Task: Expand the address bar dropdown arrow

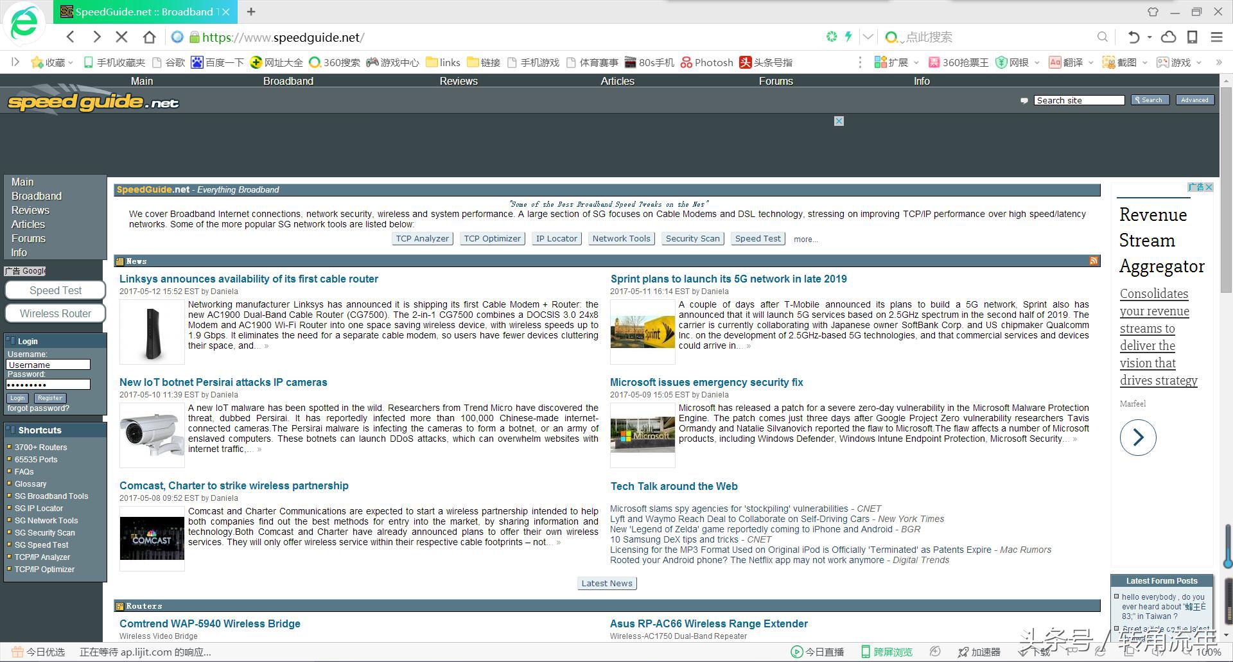Action: point(868,37)
